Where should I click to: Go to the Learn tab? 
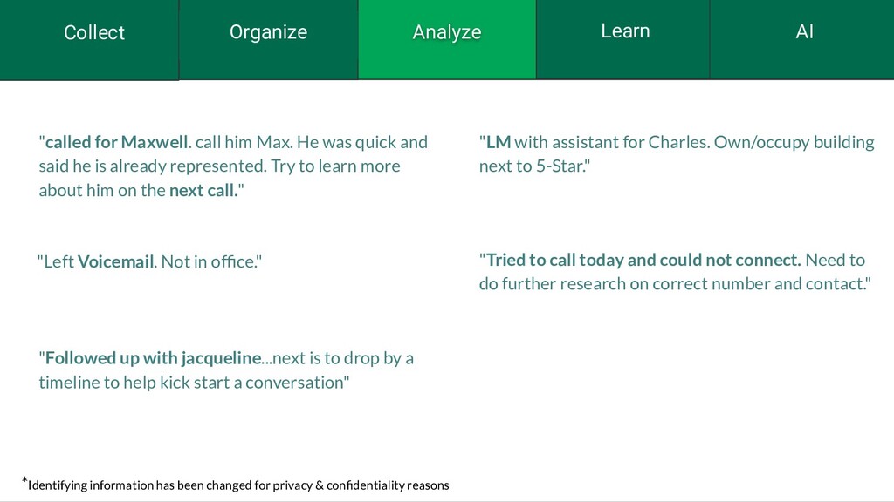coord(624,31)
